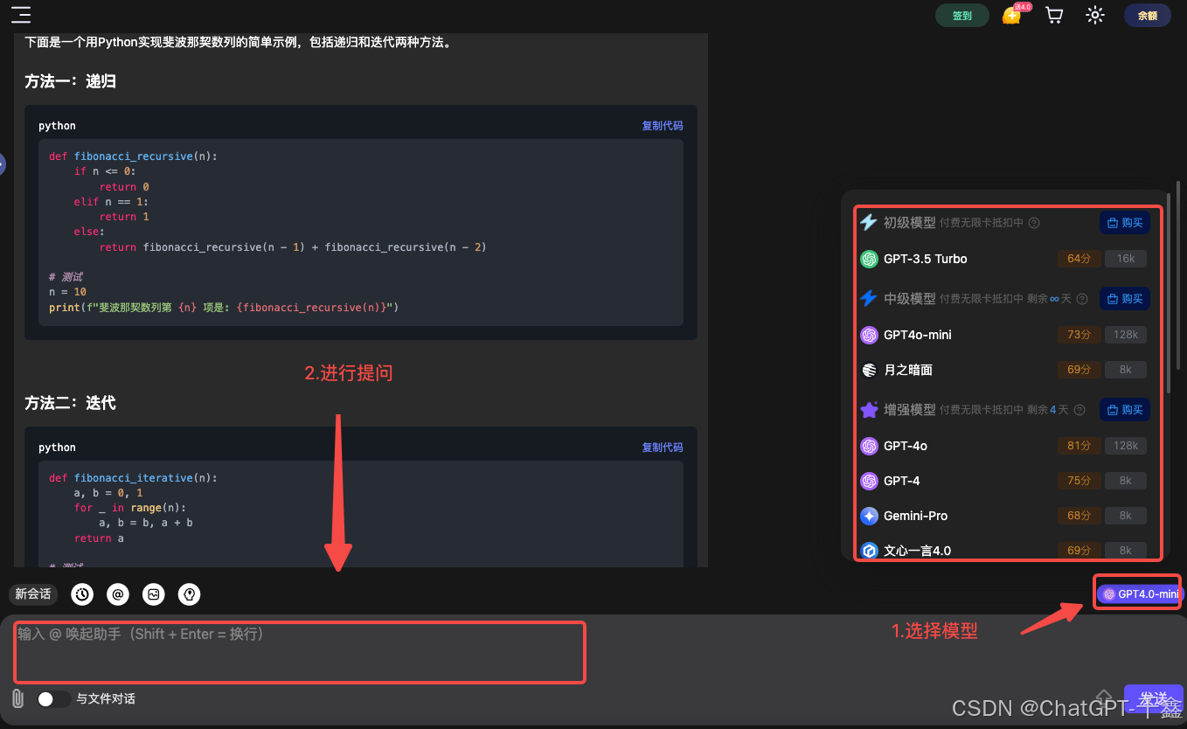Click 购买 next to 中级模型
The height and width of the screenshot is (729, 1187).
(x=1125, y=299)
